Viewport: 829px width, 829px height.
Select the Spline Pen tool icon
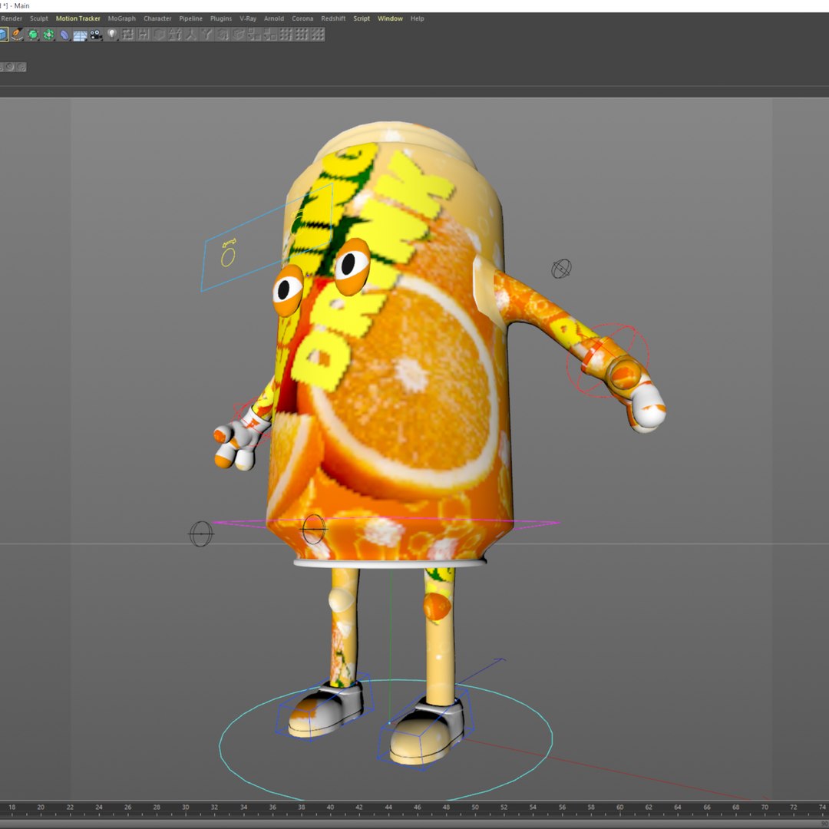pyautogui.click(x=18, y=35)
